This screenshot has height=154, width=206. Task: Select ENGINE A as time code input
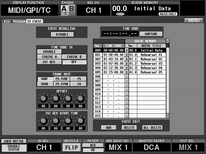click(49, 57)
